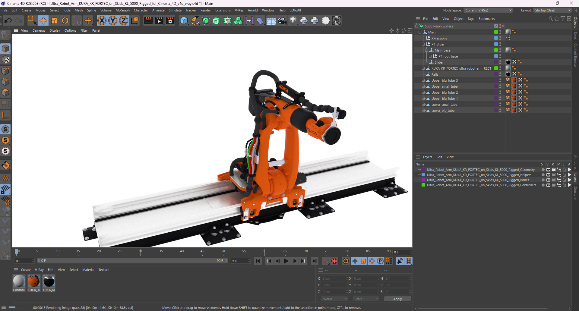Go to start of animation
Viewport: 579px width, 311px height.
tap(258, 261)
